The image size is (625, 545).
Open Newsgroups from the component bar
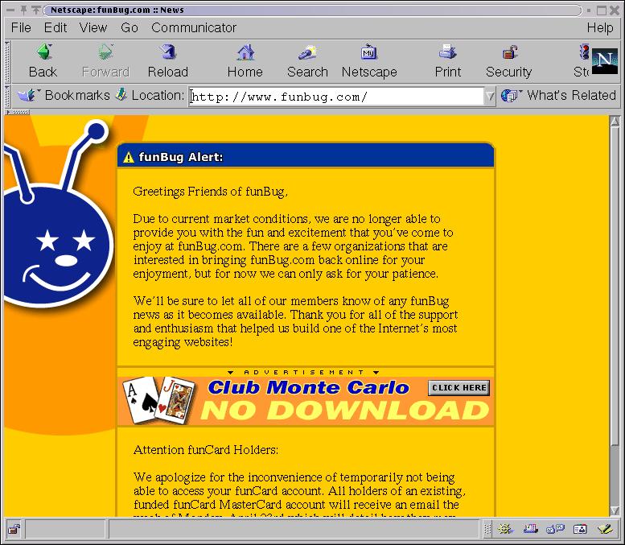[555, 529]
